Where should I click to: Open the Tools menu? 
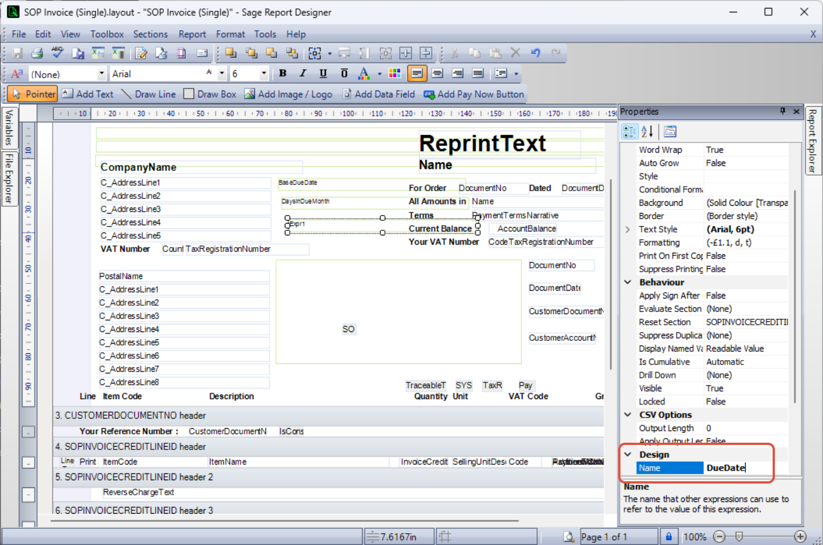265,34
